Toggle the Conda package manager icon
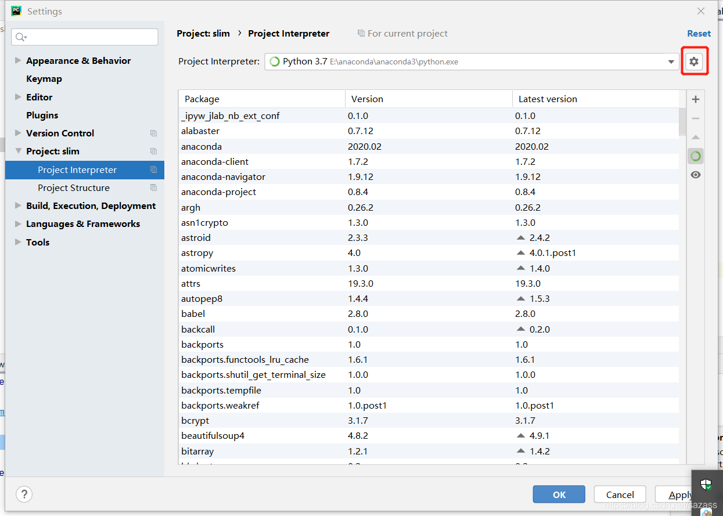The height and width of the screenshot is (516, 723). [x=696, y=156]
